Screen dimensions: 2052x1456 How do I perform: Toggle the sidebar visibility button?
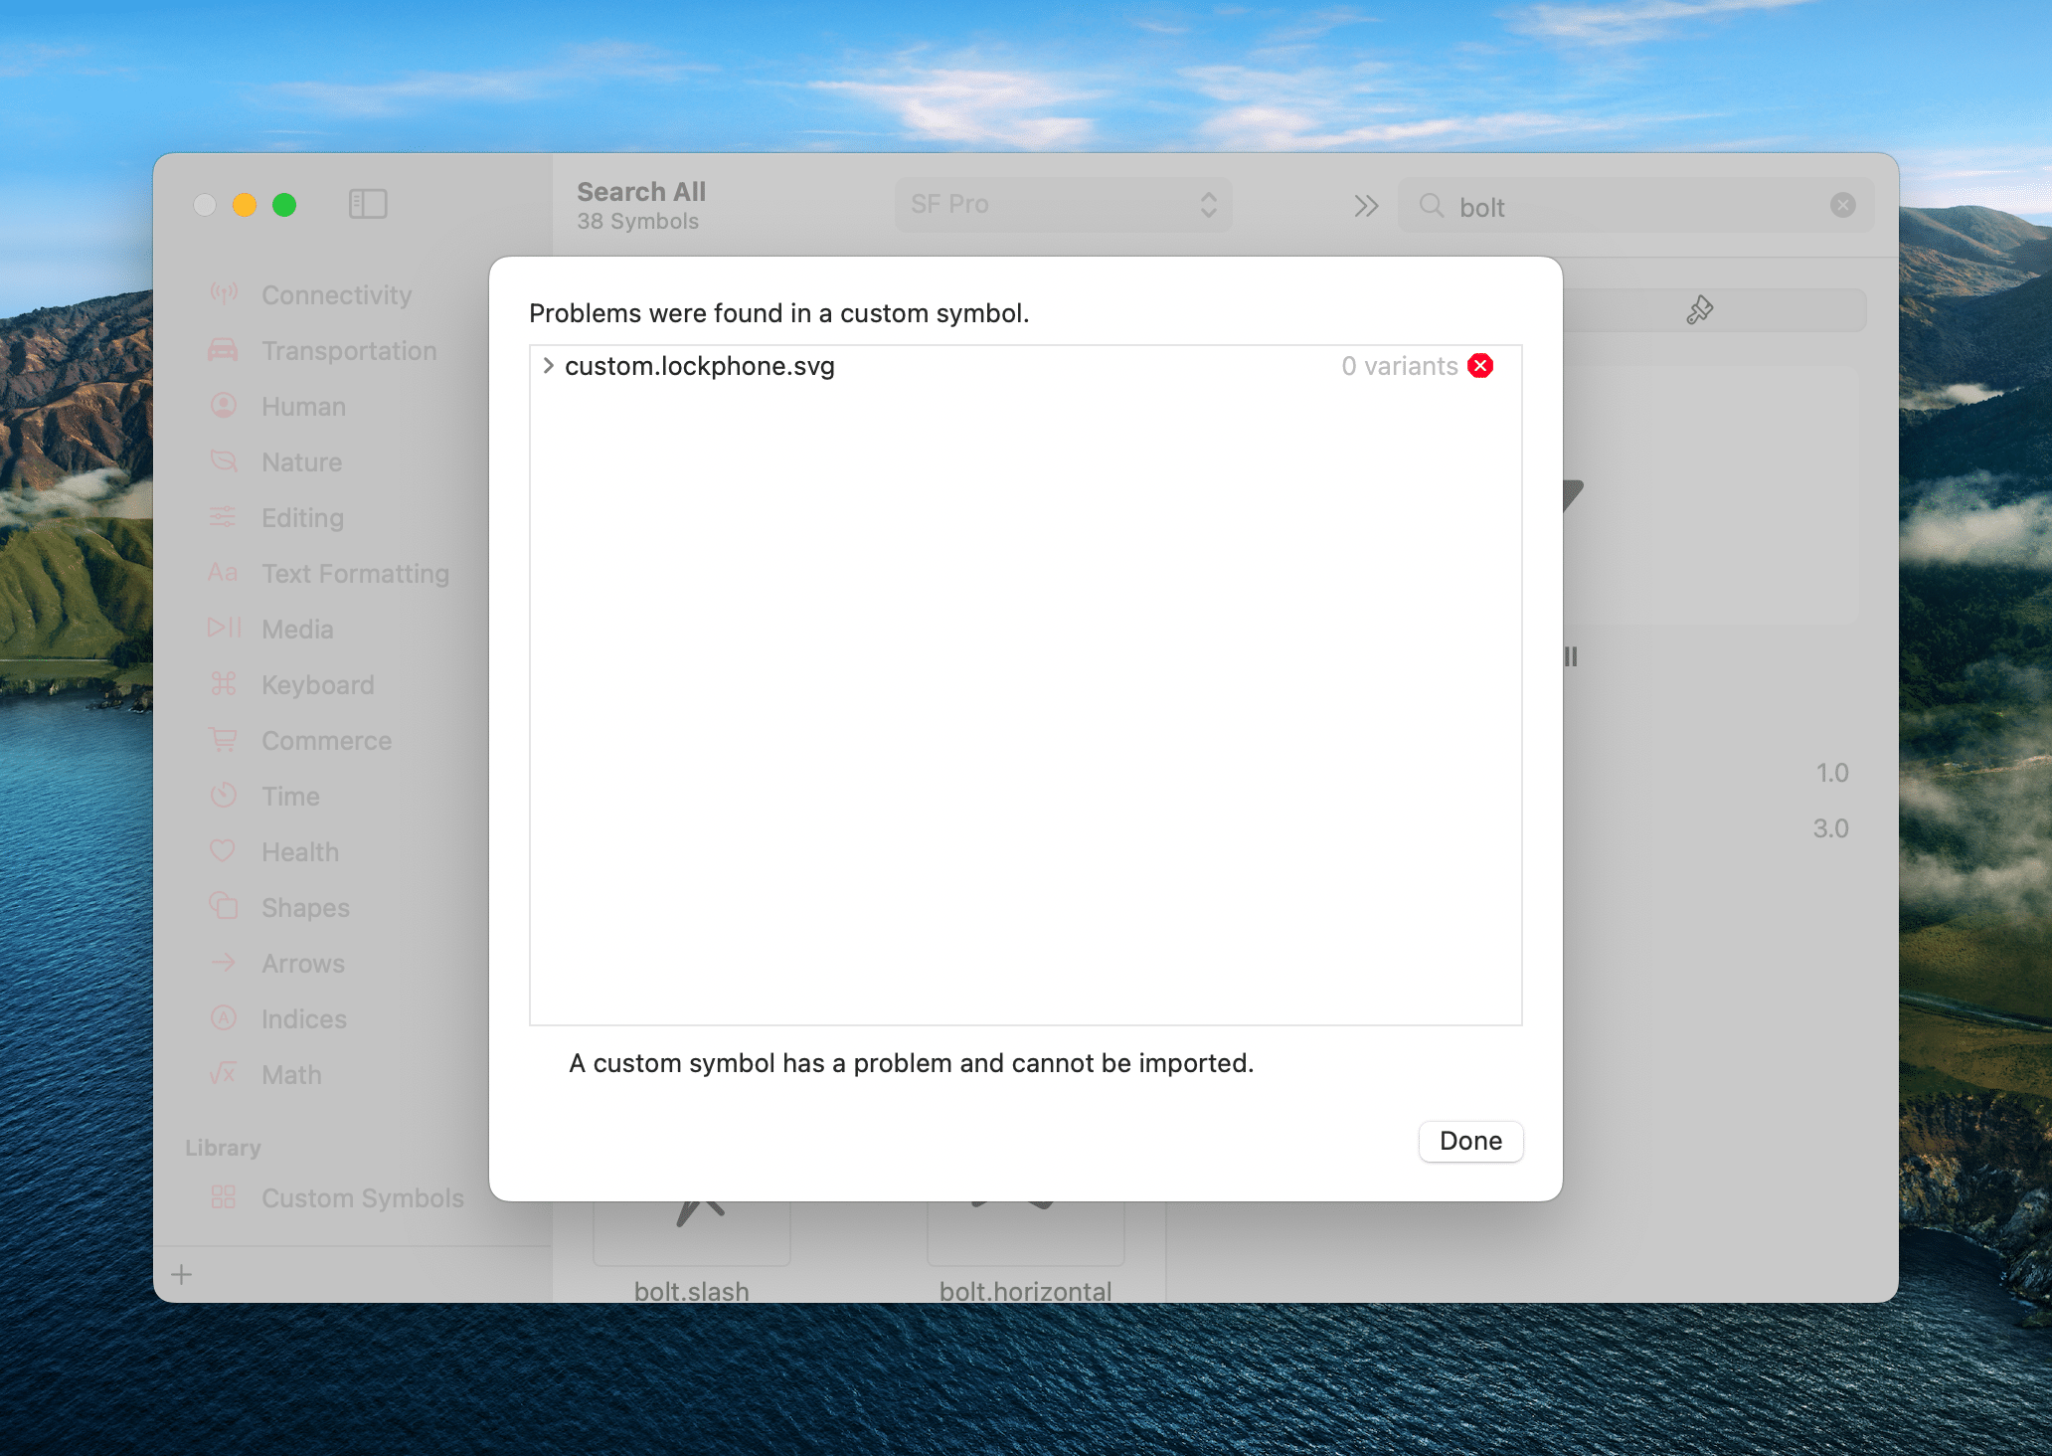coord(368,204)
